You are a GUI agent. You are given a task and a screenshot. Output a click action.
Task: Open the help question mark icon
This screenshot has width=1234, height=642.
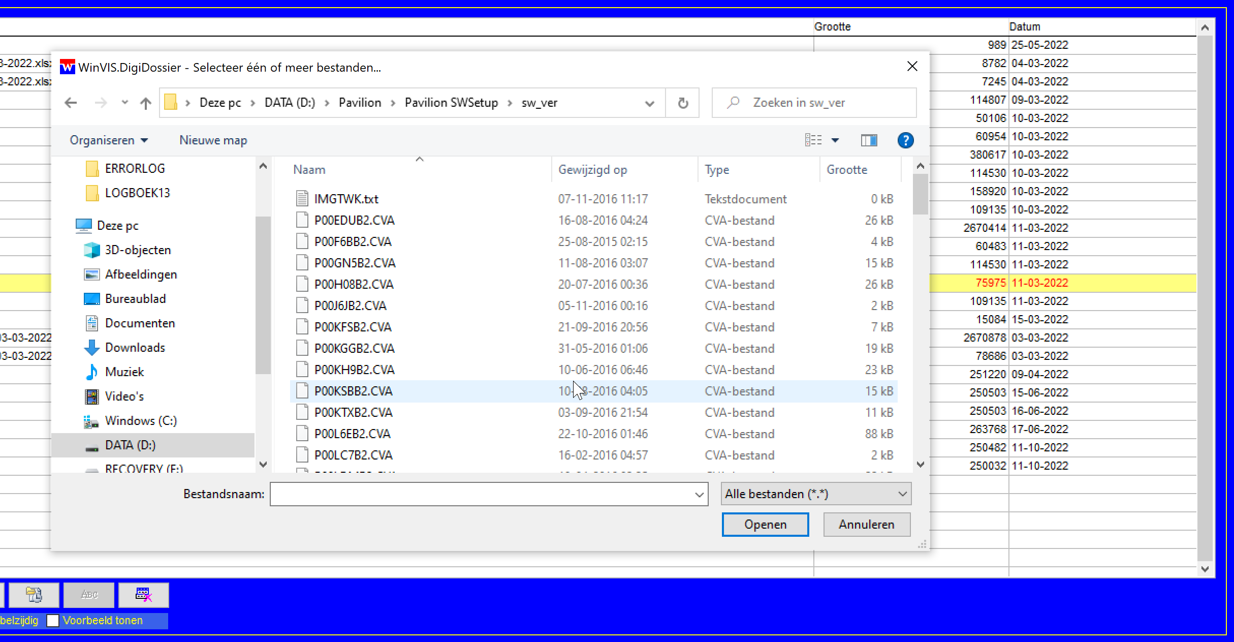pyautogui.click(x=905, y=140)
